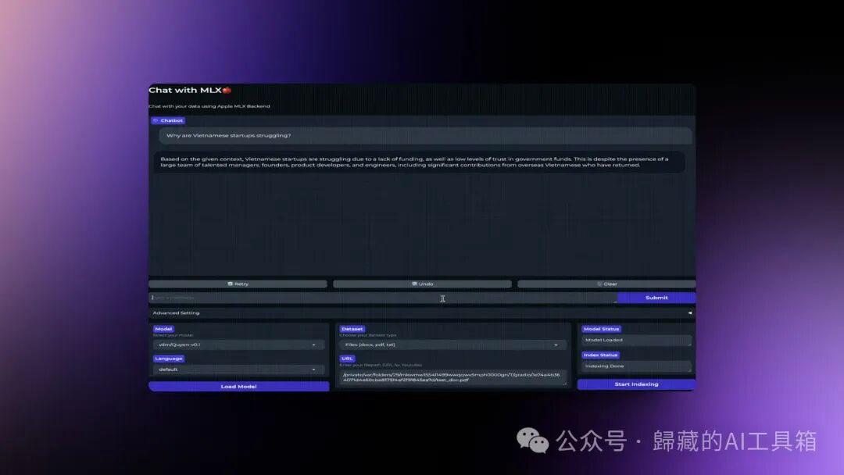This screenshot has width=844, height=475.
Task: Collapse the Advanced Setting section
Action: pyautogui.click(x=422, y=312)
